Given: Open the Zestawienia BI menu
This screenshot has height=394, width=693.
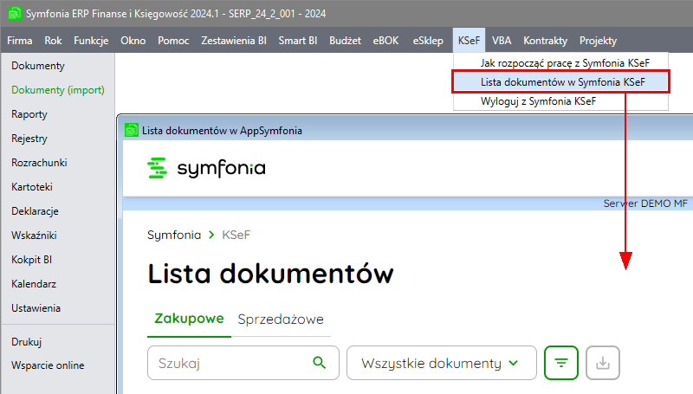Looking at the screenshot, I should (233, 41).
